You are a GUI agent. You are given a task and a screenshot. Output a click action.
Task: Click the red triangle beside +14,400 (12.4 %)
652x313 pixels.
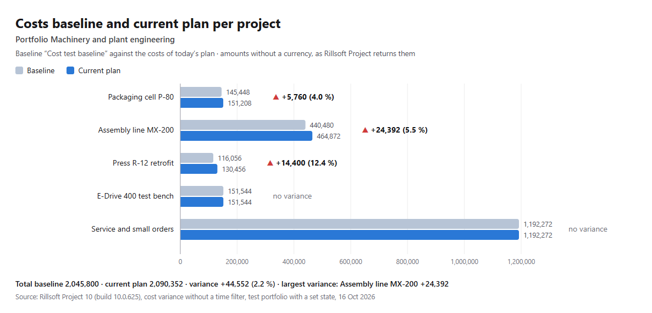(x=270, y=163)
